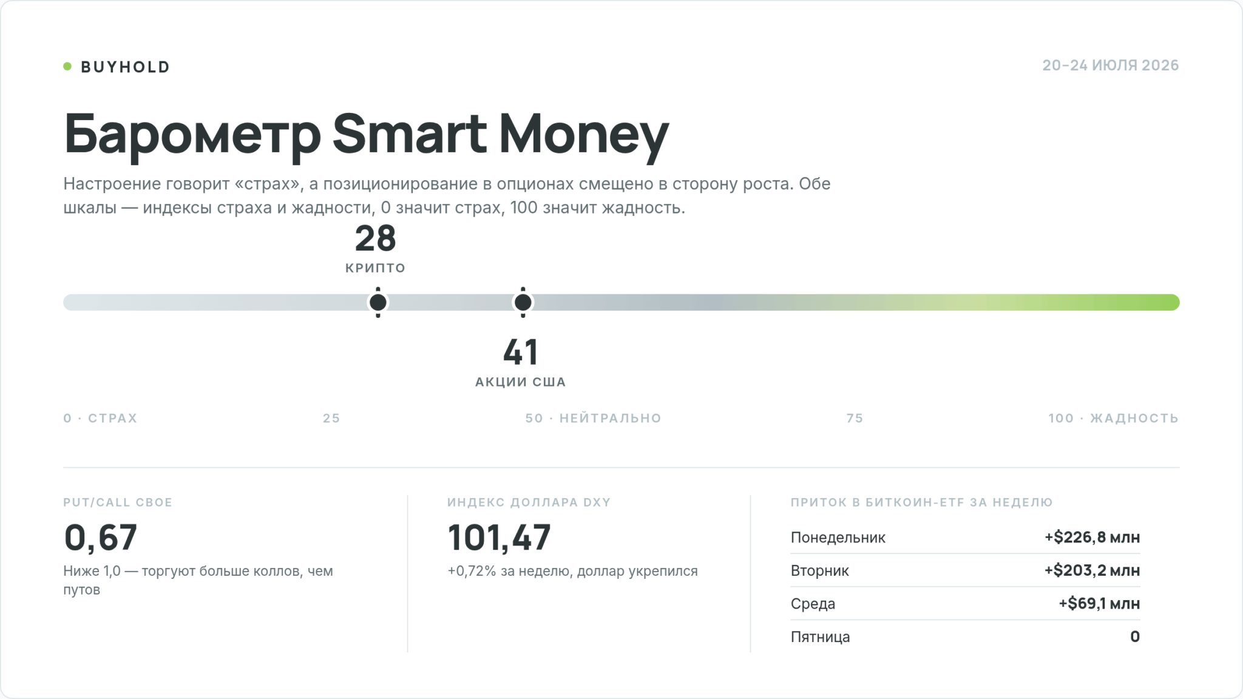Click the PUT/CALL CBOE value 0,67
The width and height of the screenshot is (1243, 699).
(x=101, y=537)
